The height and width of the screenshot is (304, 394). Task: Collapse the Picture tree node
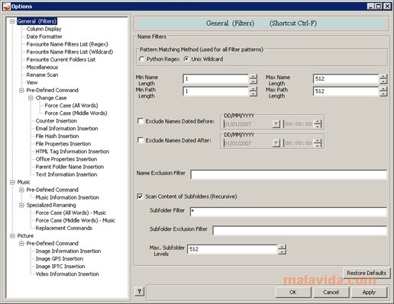(12, 235)
